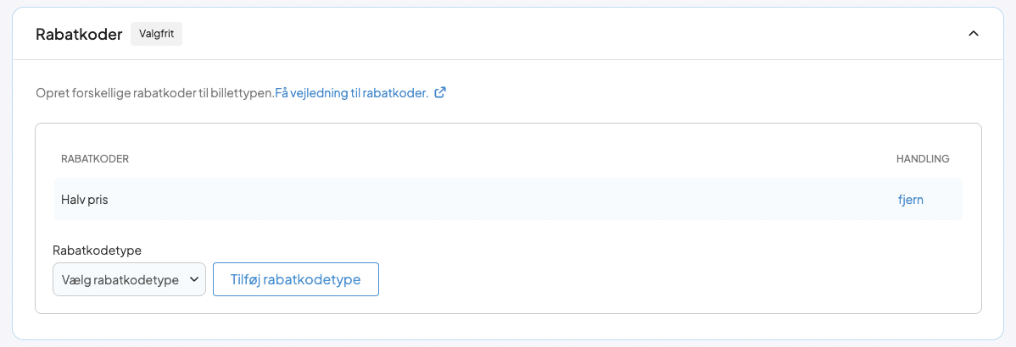Viewport: 1016px width, 347px height.
Task: Click the Valgfrit badge
Action: [x=156, y=35]
